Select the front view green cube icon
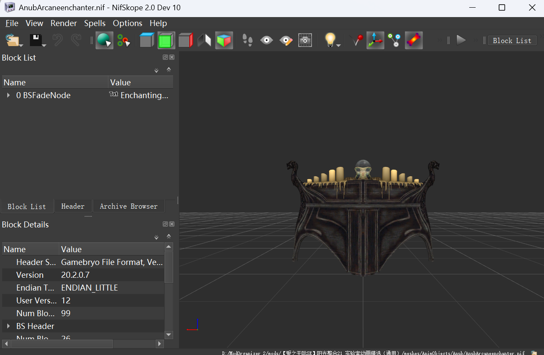This screenshot has width=544, height=355. click(x=166, y=40)
